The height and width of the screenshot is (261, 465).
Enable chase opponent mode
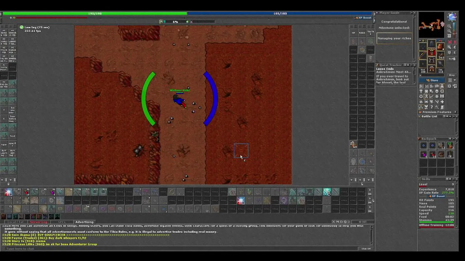(455, 47)
